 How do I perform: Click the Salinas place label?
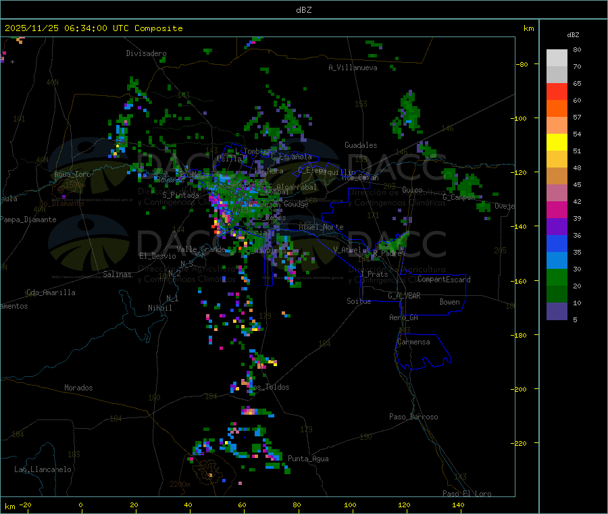[x=117, y=274]
